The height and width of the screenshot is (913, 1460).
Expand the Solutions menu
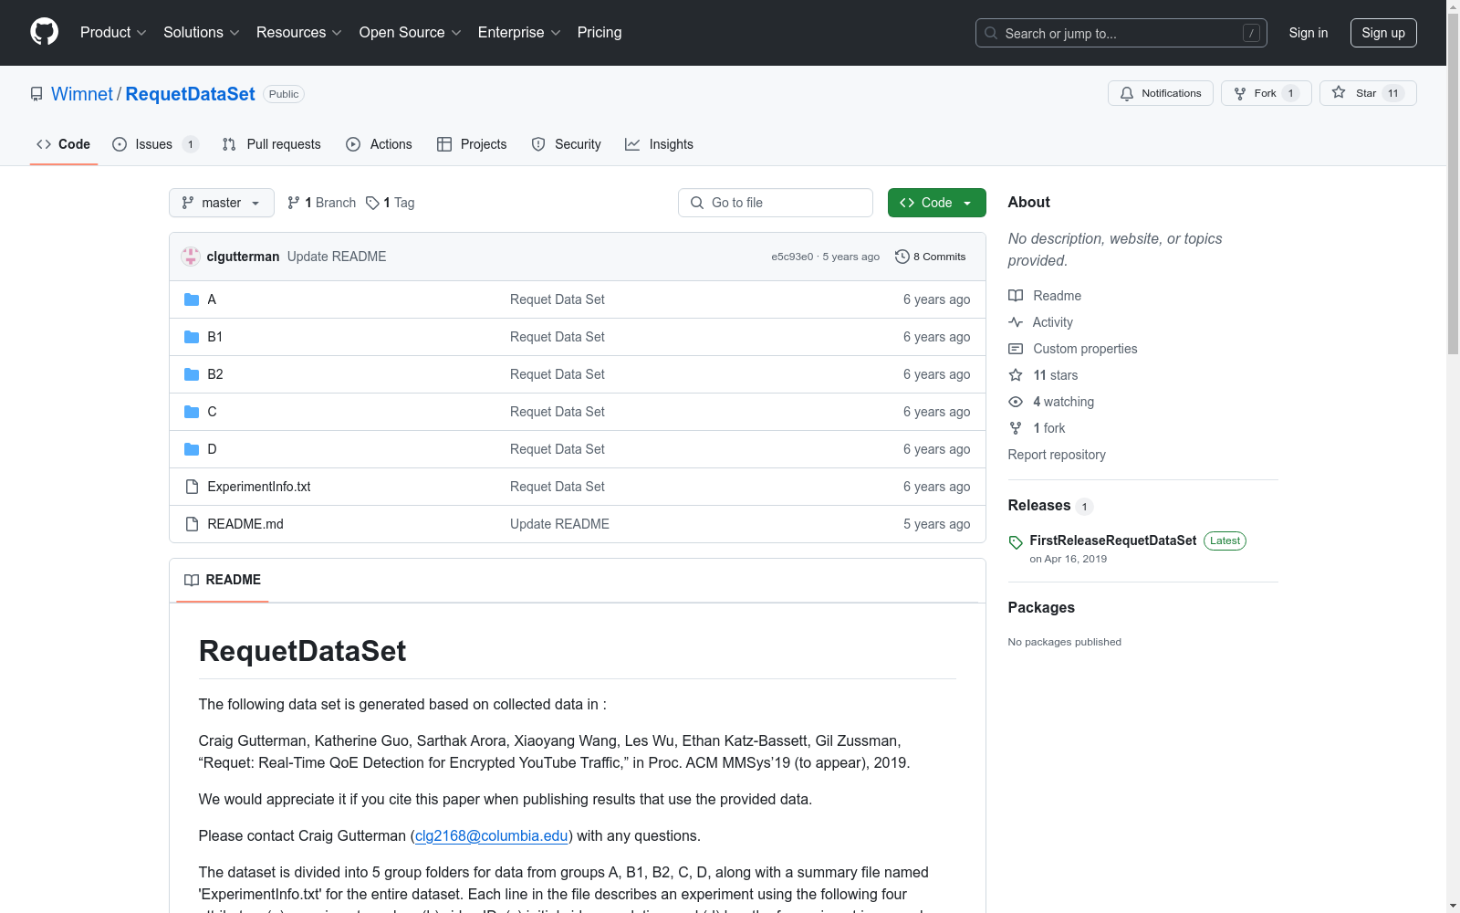(202, 32)
